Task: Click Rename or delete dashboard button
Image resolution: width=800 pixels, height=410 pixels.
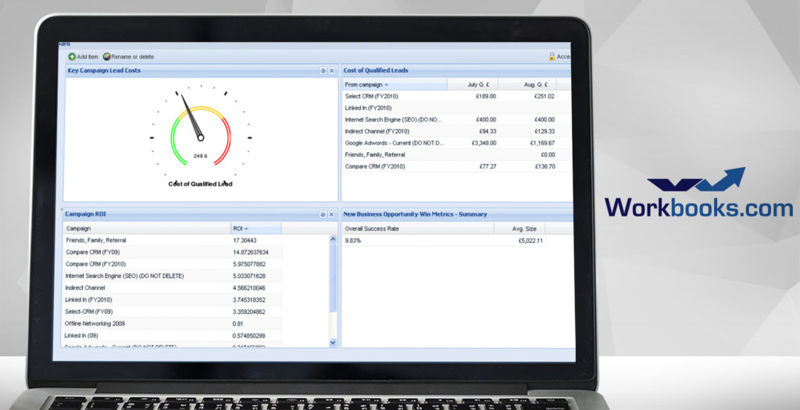Action: click(x=129, y=56)
